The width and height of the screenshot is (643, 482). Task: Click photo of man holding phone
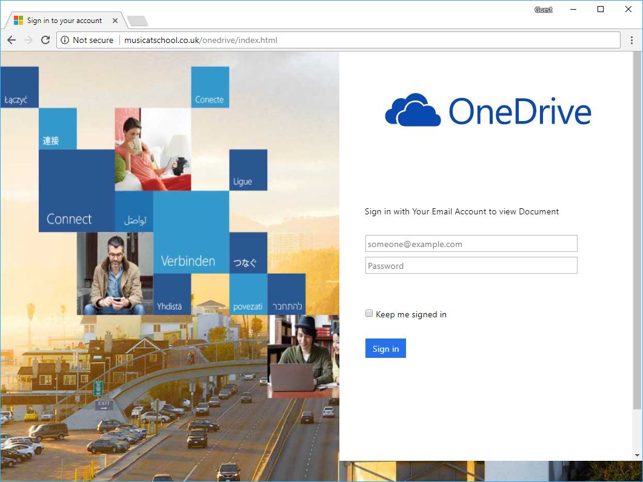coord(115,273)
